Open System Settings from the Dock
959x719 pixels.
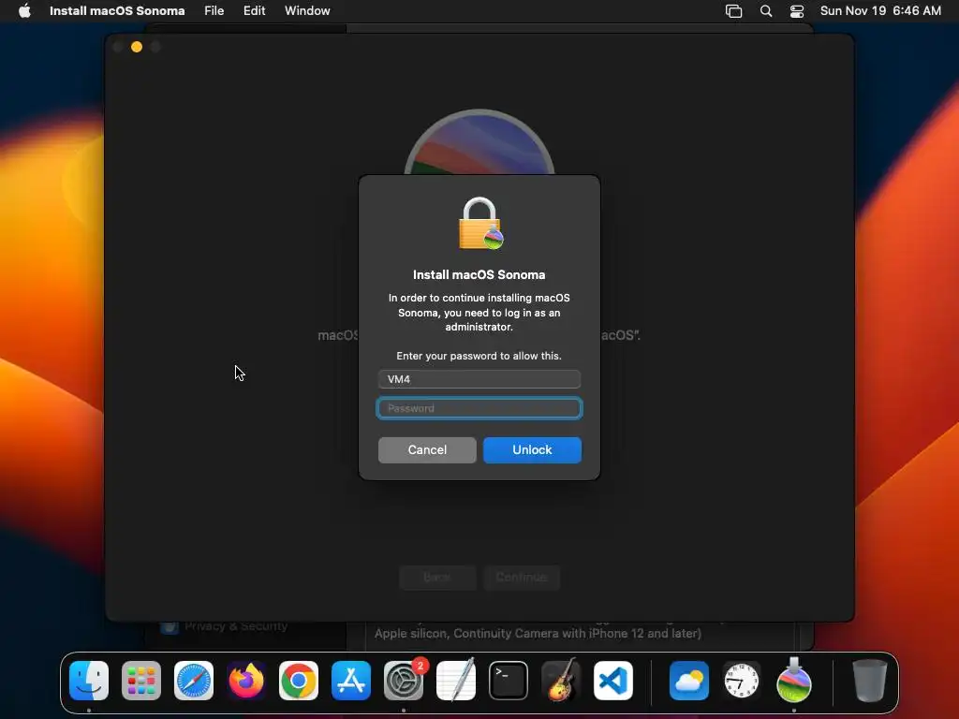tap(404, 681)
